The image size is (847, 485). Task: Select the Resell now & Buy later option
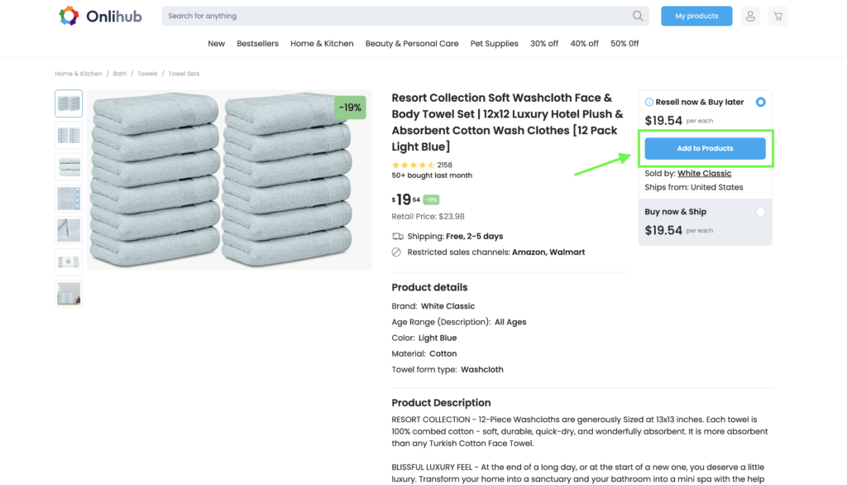[760, 103]
